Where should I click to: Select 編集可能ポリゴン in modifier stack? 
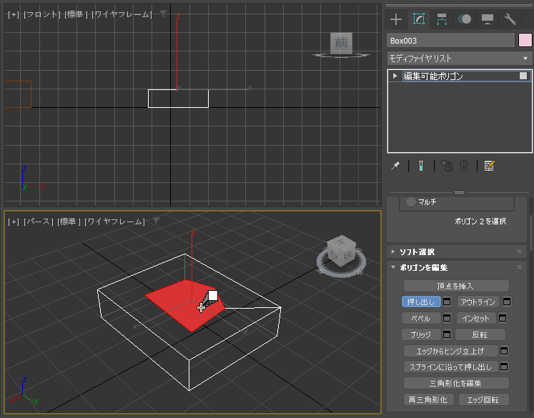click(433, 76)
